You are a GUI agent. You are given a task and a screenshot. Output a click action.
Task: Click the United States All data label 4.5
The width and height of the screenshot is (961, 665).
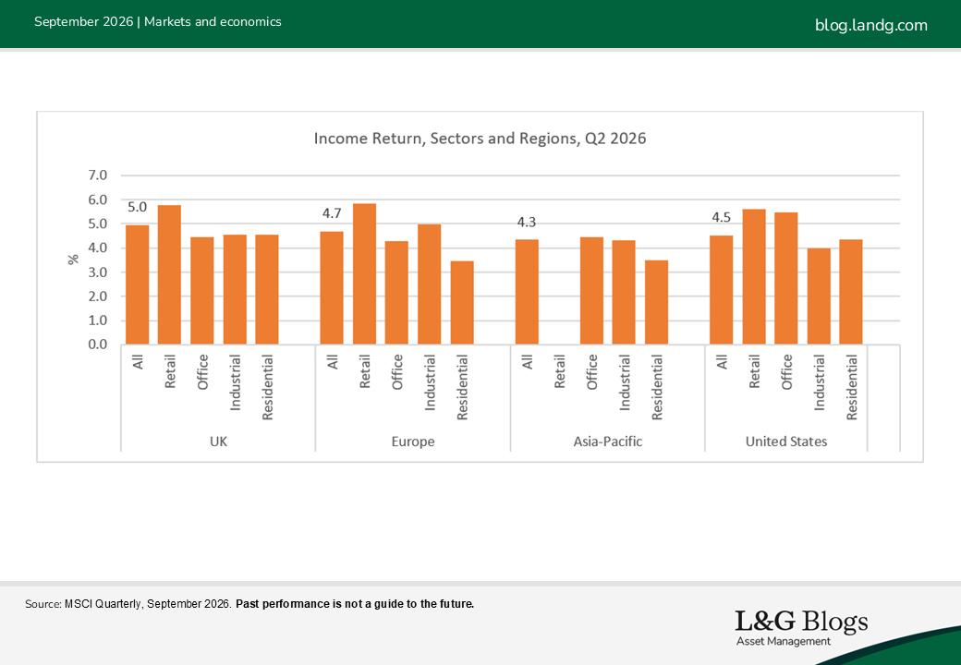point(722,217)
